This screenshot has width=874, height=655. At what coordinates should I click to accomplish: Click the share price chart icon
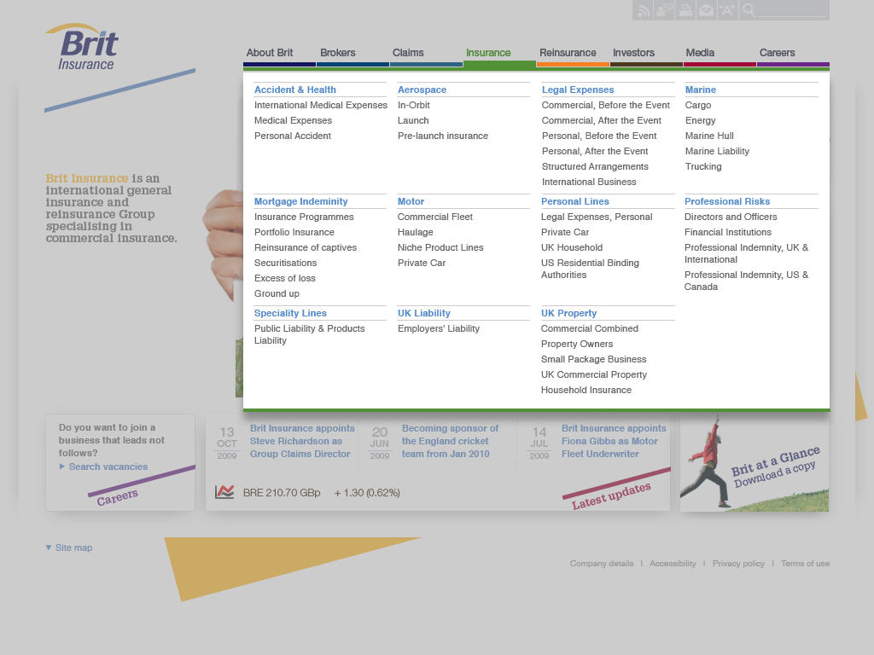224,492
